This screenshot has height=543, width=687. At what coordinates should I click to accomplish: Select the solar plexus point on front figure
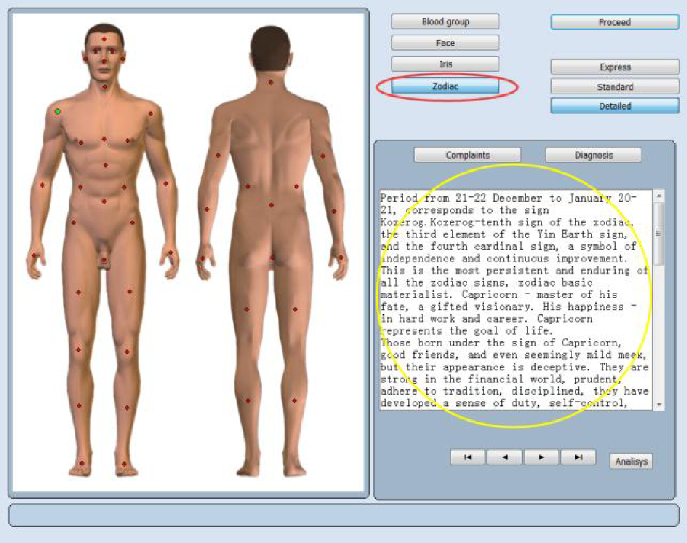pyautogui.click(x=105, y=165)
